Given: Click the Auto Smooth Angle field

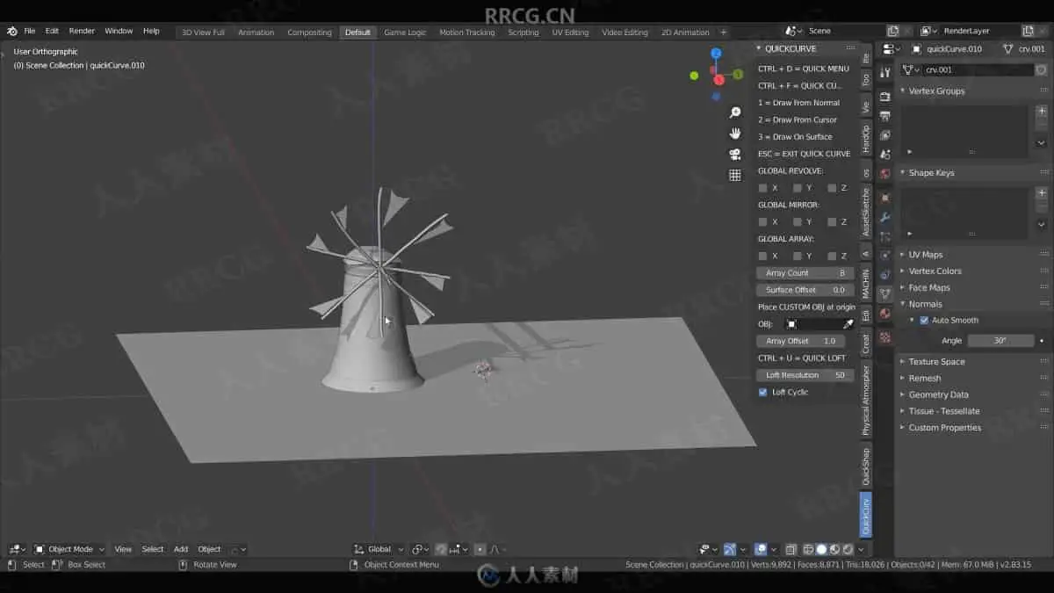Looking at the screenshot, I should (1000, 341).
